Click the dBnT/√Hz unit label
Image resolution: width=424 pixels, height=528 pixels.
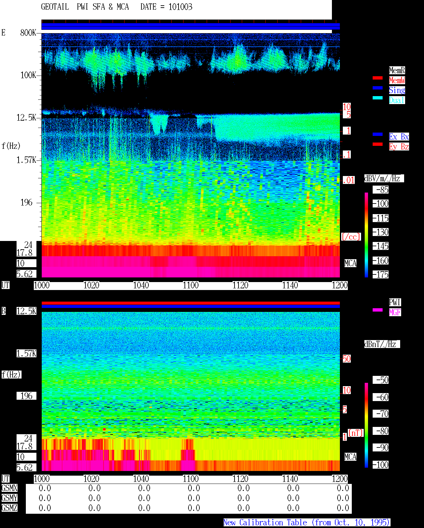[x=382, y=344]
